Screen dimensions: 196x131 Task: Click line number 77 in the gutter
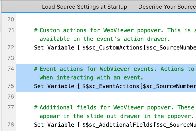[x=11, y=107]
